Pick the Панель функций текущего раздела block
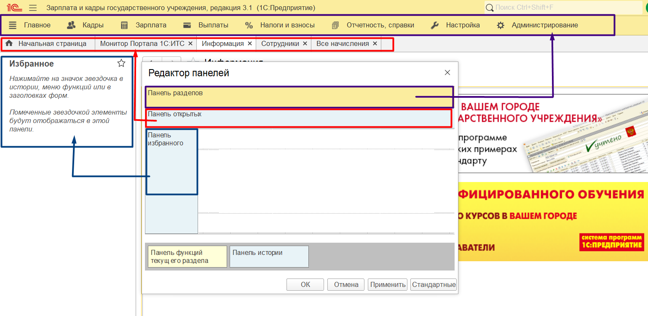648x316 pixels. [187, 257]
